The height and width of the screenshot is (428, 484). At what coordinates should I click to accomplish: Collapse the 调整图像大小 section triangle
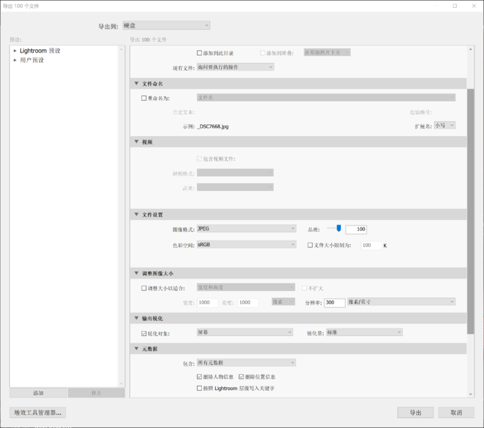pyautogui.click(x=136, y=273)
